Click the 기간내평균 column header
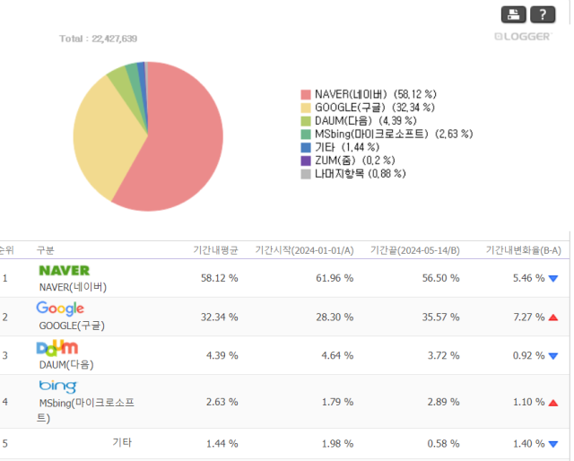 point(215,250)
